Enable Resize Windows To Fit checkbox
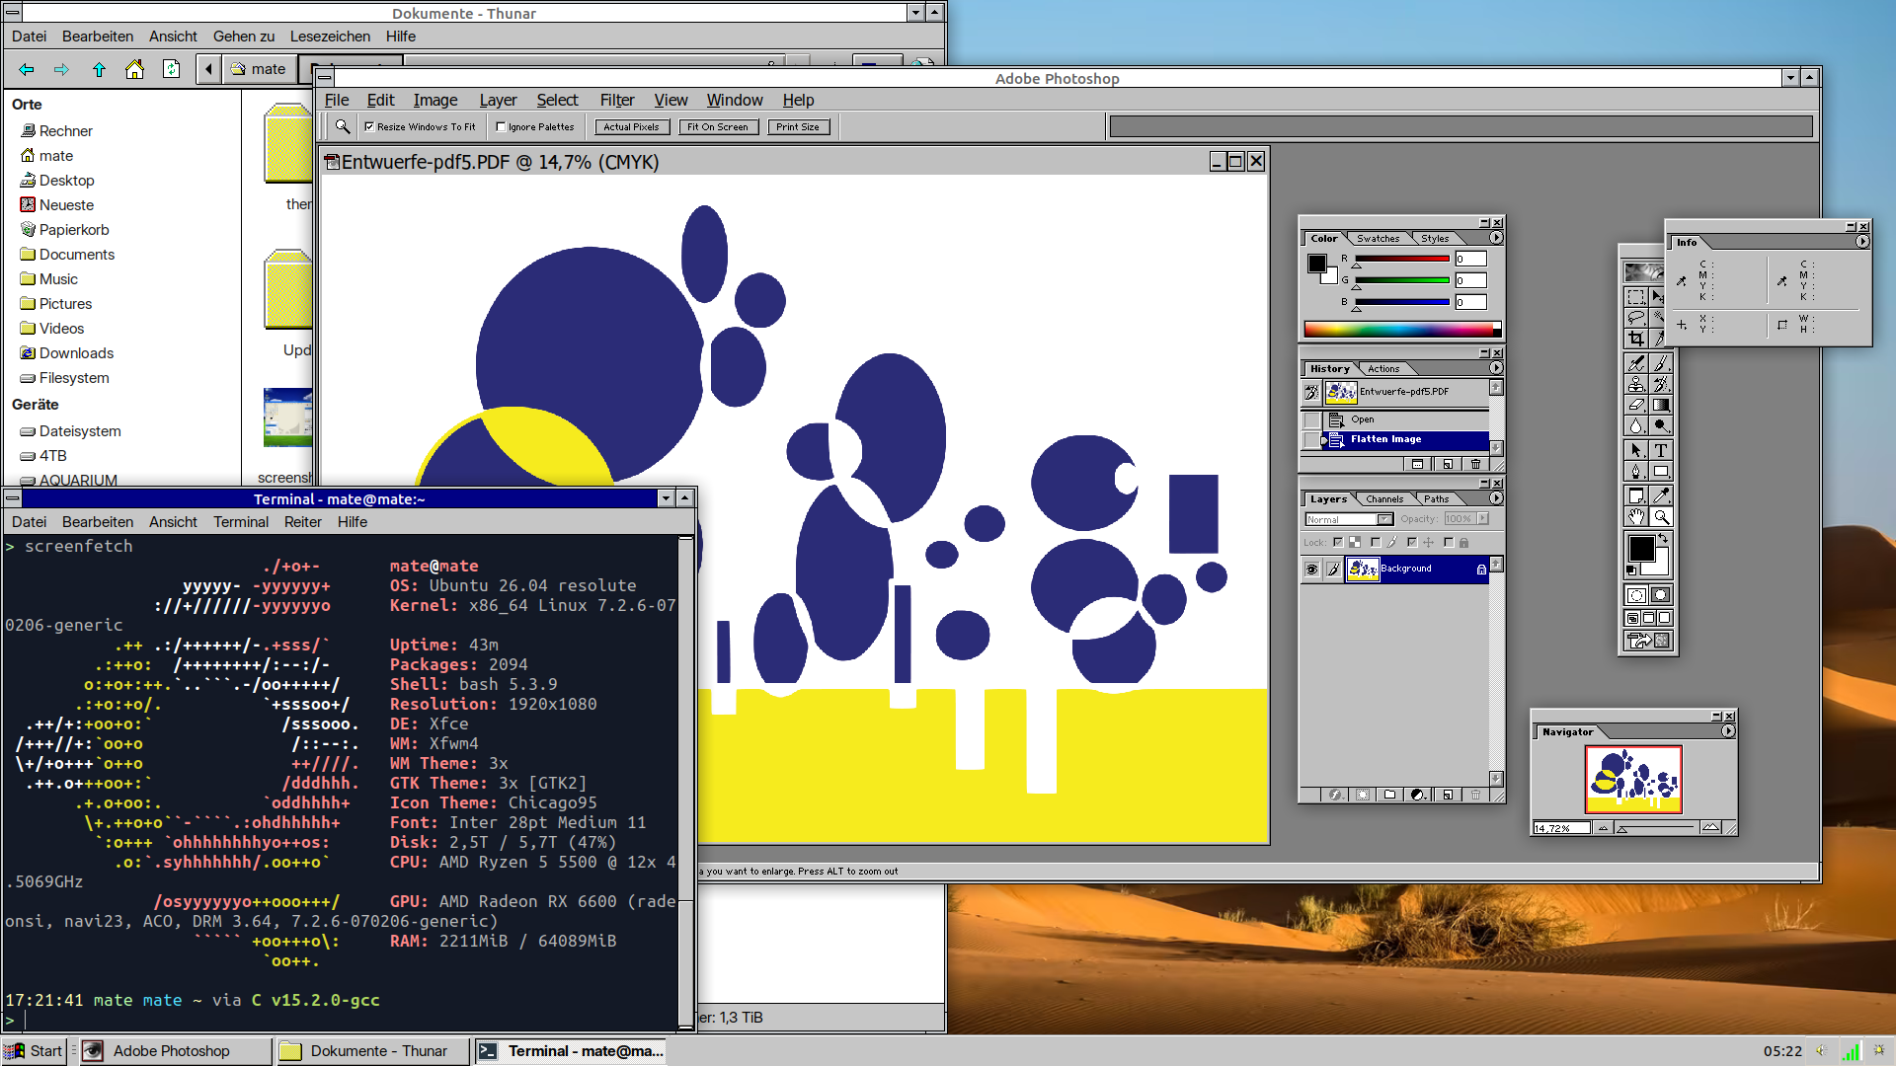This screenshot has height=1066, width=1896. (x=369, y=127)
